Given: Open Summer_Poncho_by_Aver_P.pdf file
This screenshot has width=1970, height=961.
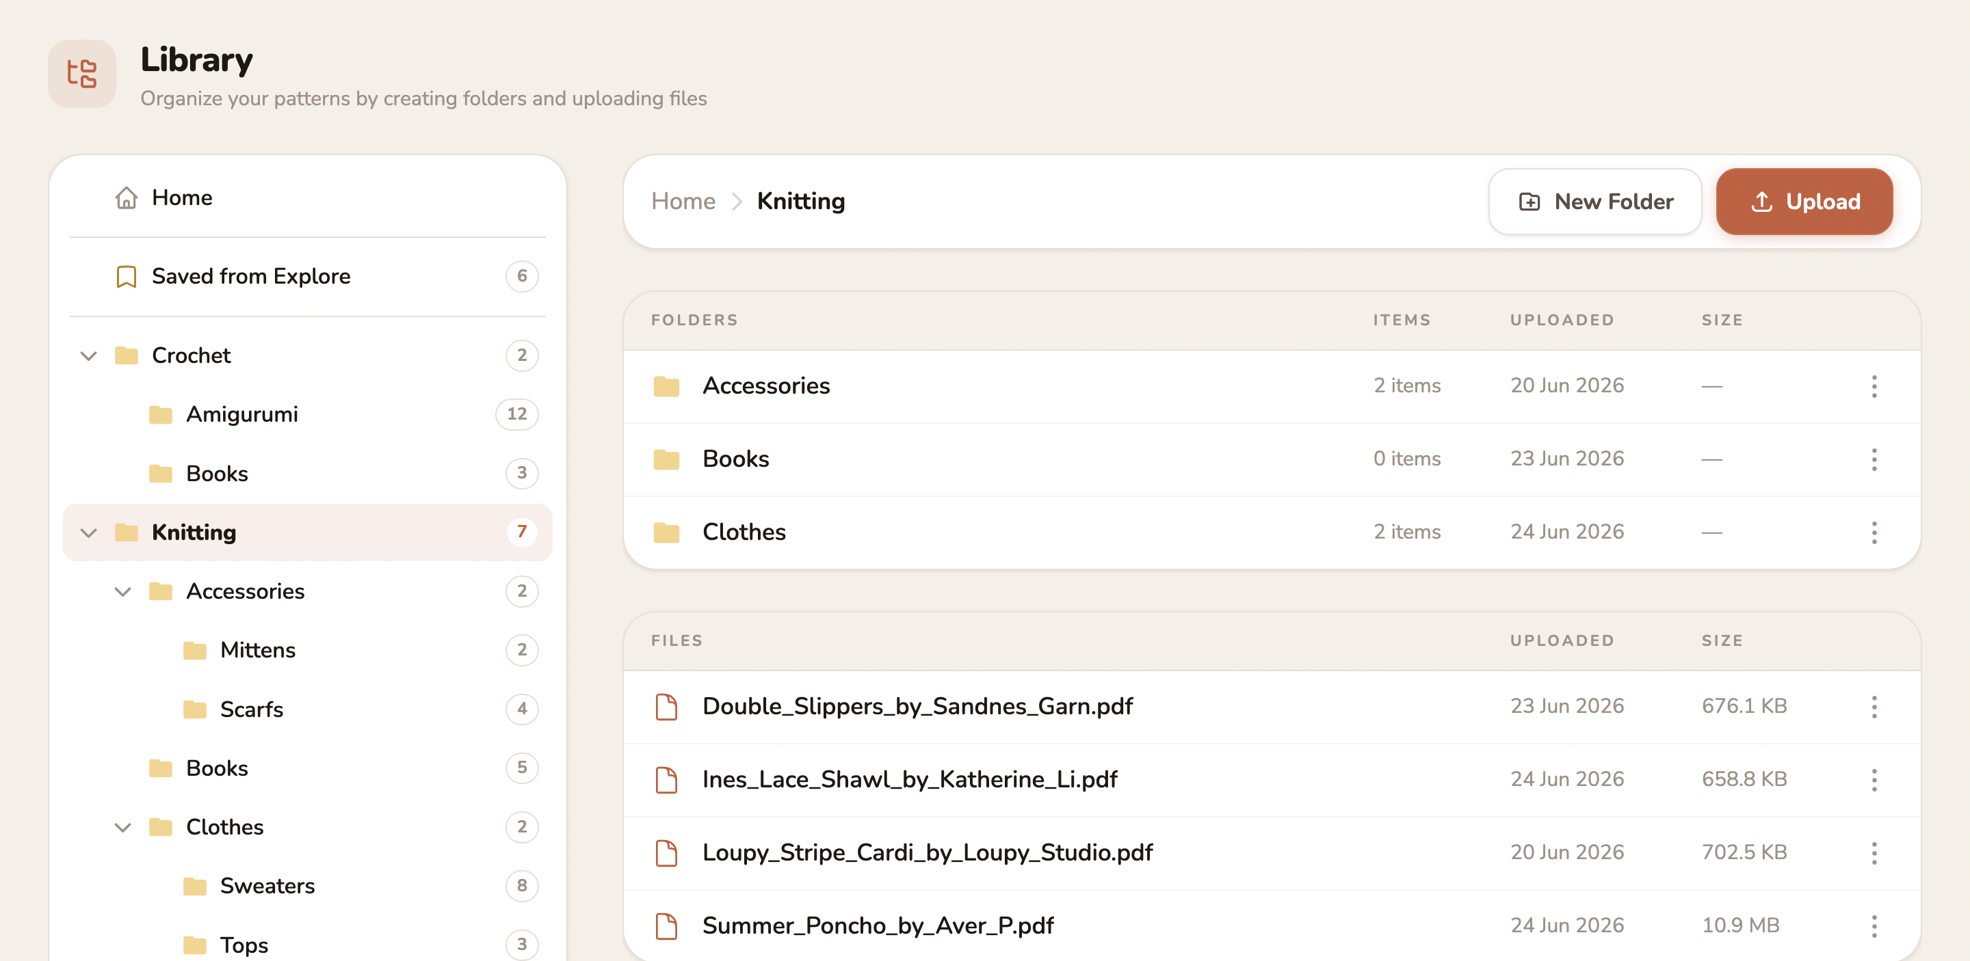Looking at the screenshot, I should pos(878,926).
